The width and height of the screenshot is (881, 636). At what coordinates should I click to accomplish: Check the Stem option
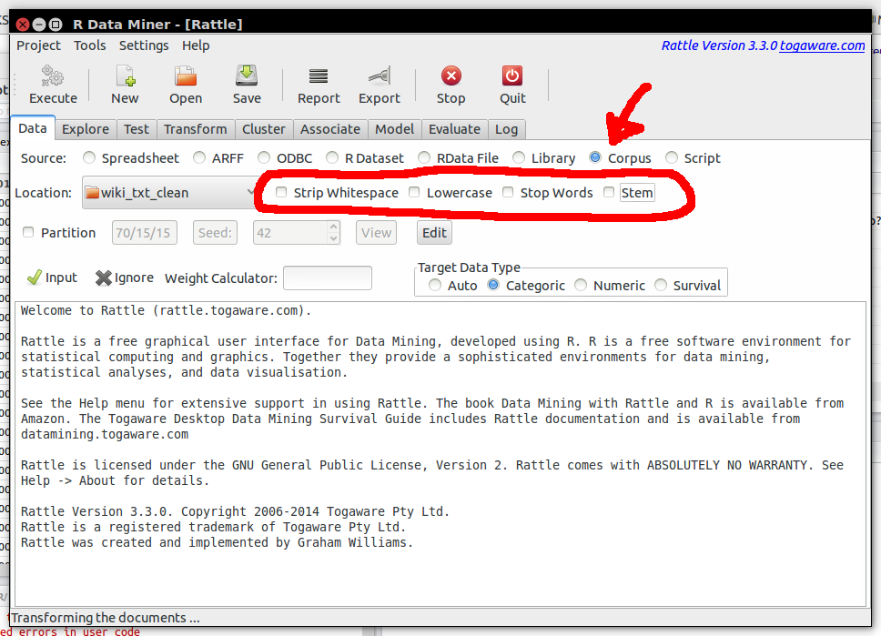(609, 192)
